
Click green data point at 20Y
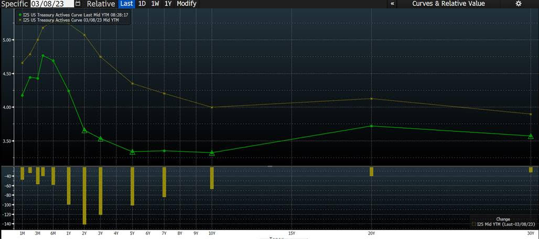tap(371, 126)
